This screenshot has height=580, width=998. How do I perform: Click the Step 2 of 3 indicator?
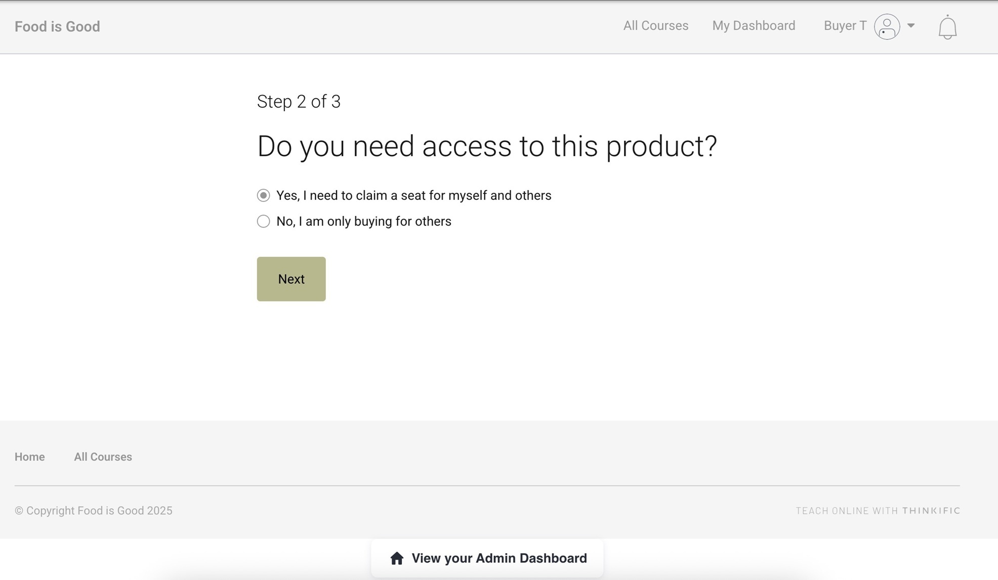tap(299, 102)
